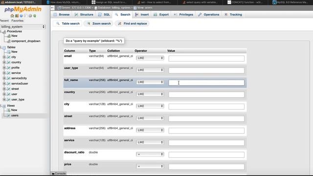Expand the service table node
Image resolution: width=313 pixels, height=176 pixels.
[x=4, y=73]
